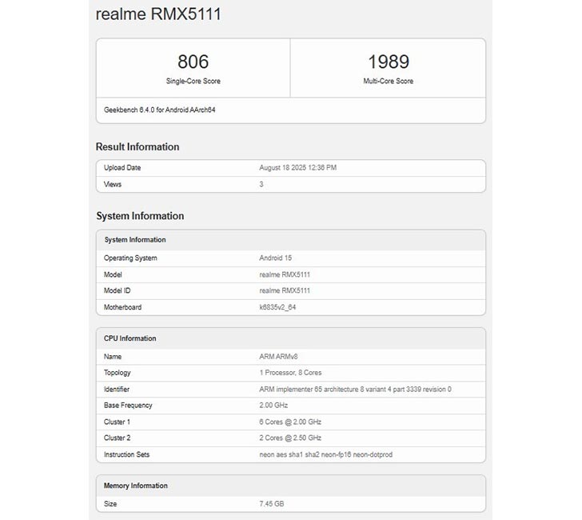
Task: Select the 2 Cores @ 2.50 GHz value
Action: coord(290,438)
